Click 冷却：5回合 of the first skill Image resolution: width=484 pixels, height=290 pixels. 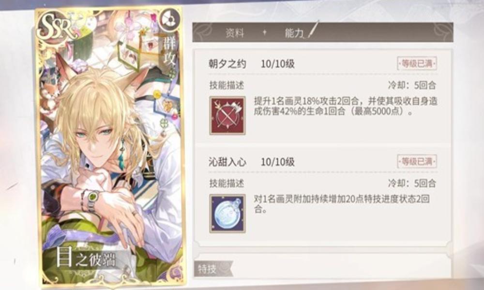tap(412, 85)
